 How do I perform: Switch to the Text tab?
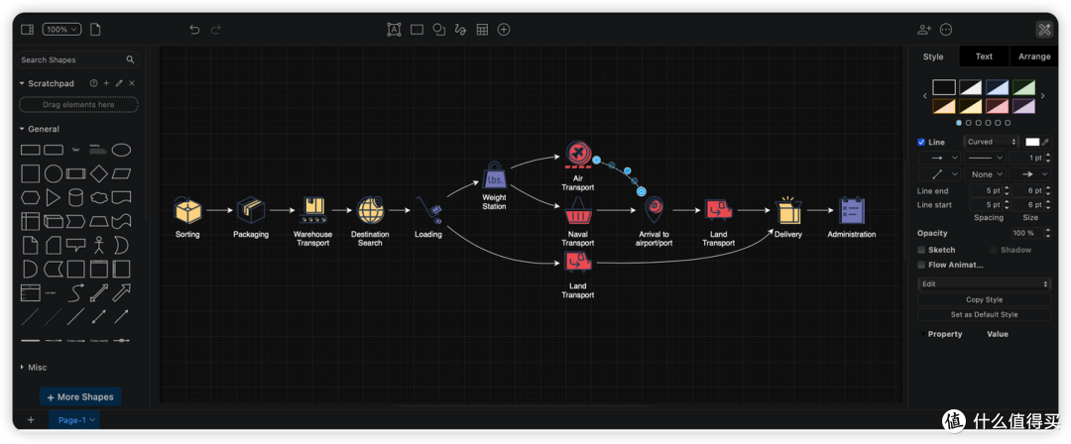tap(985, 56)
